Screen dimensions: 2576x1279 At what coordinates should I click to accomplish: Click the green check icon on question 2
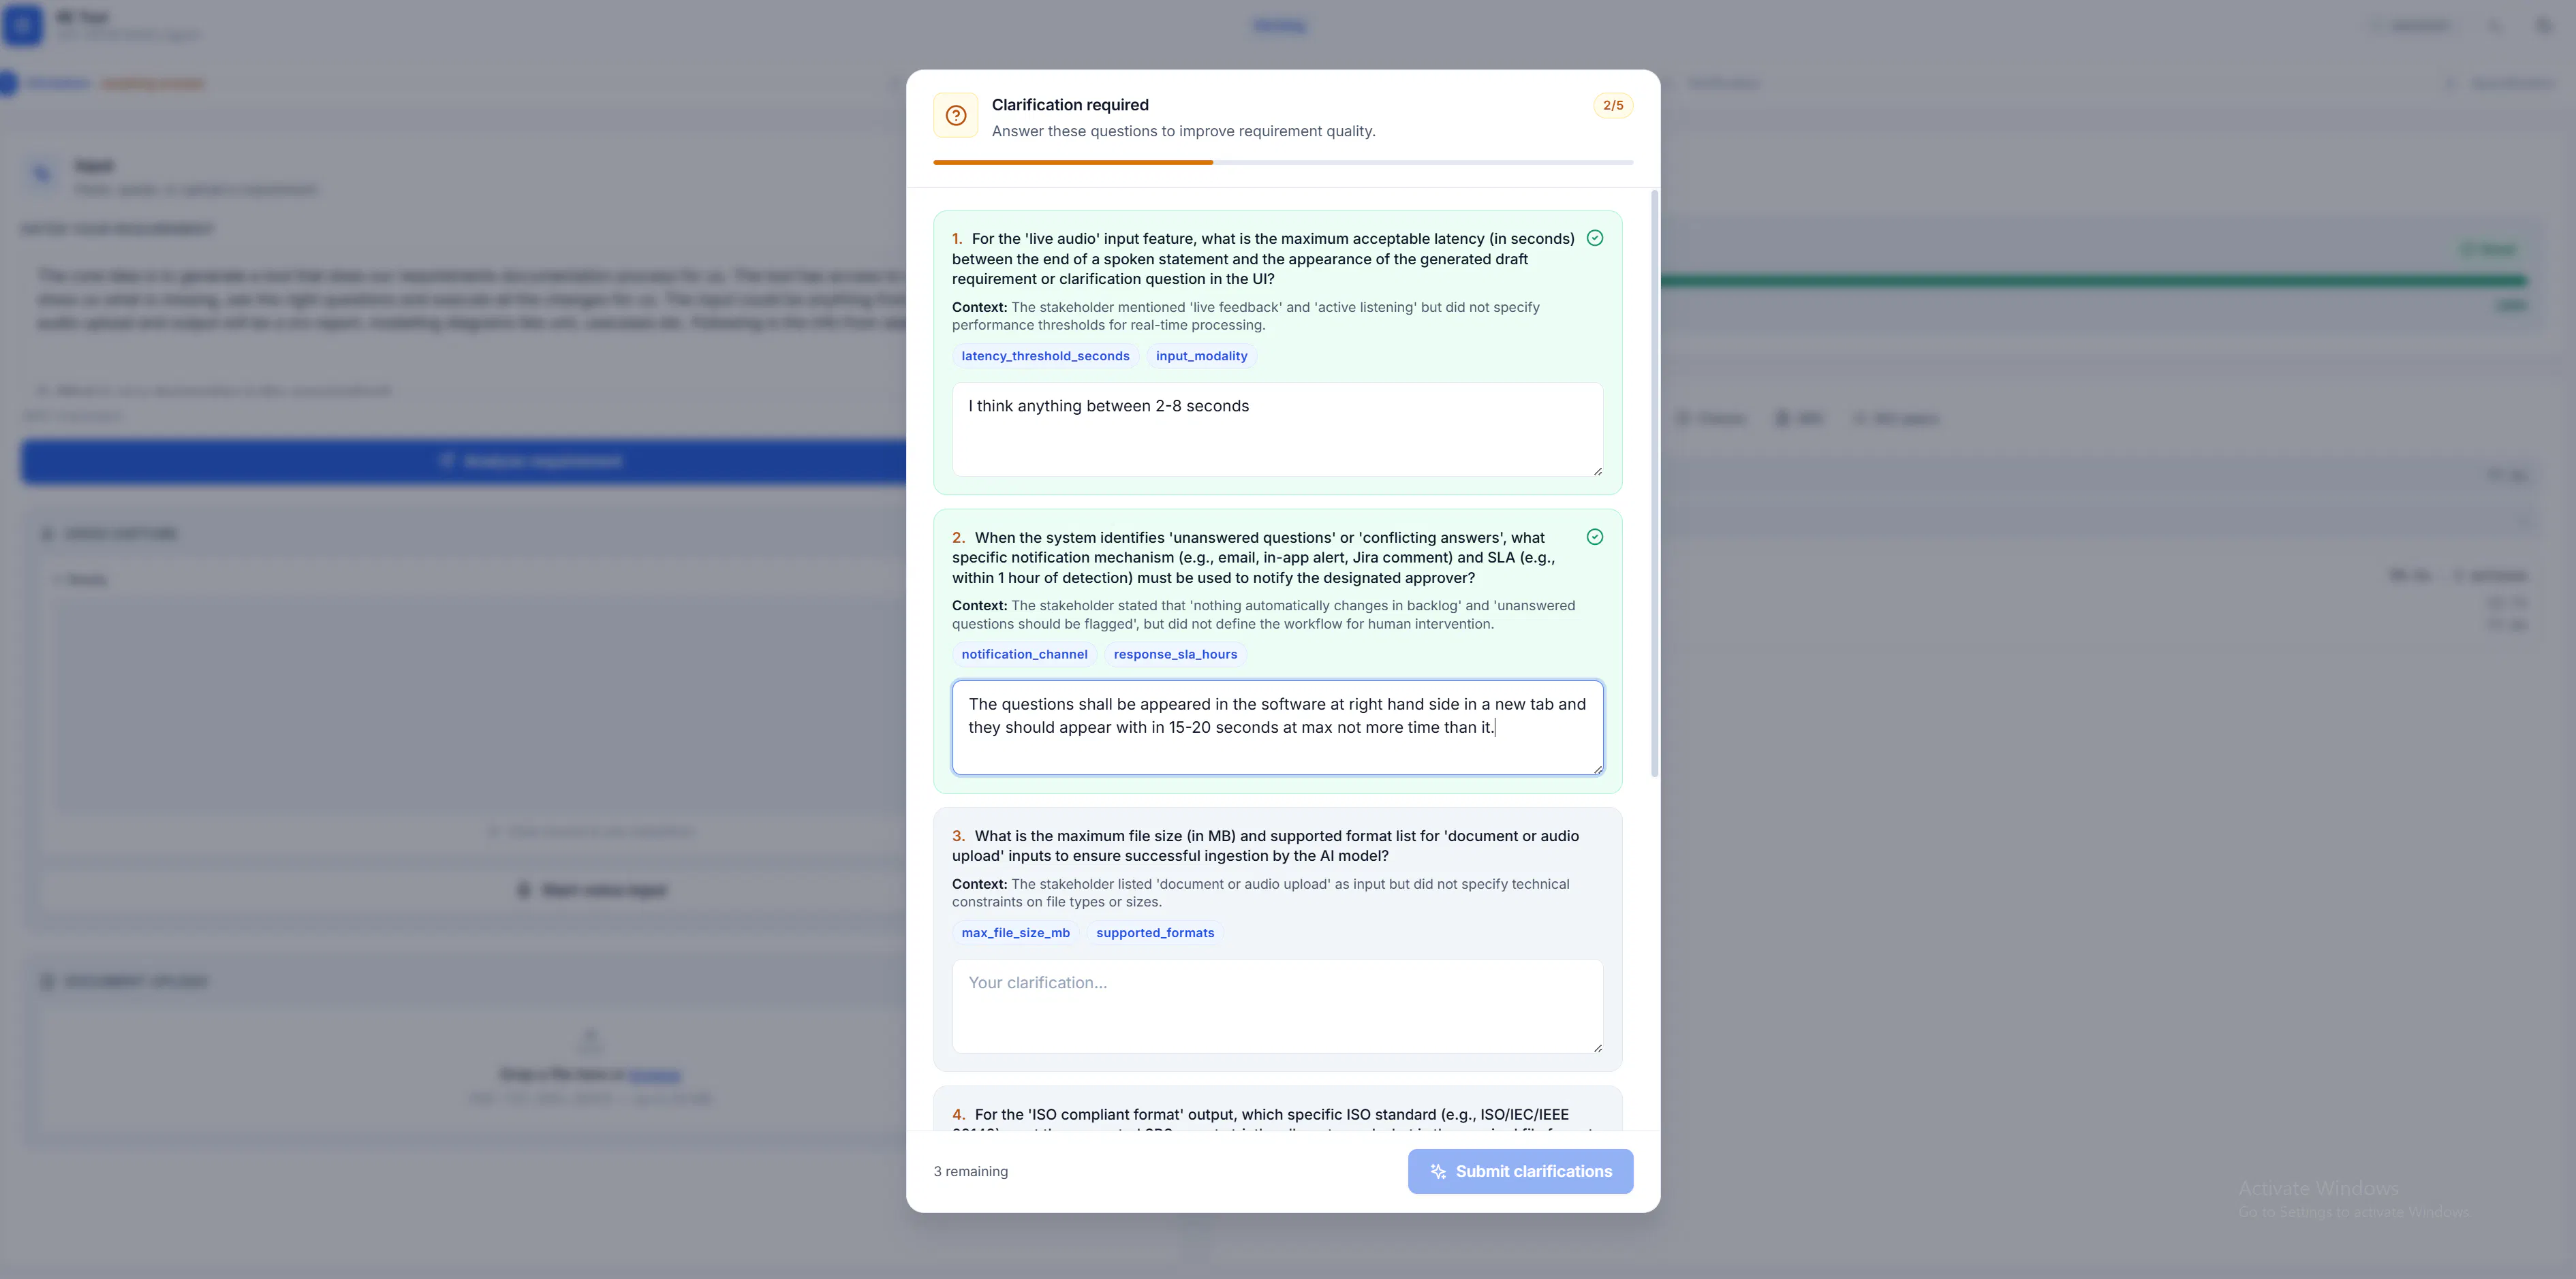tap(1595, 537)
